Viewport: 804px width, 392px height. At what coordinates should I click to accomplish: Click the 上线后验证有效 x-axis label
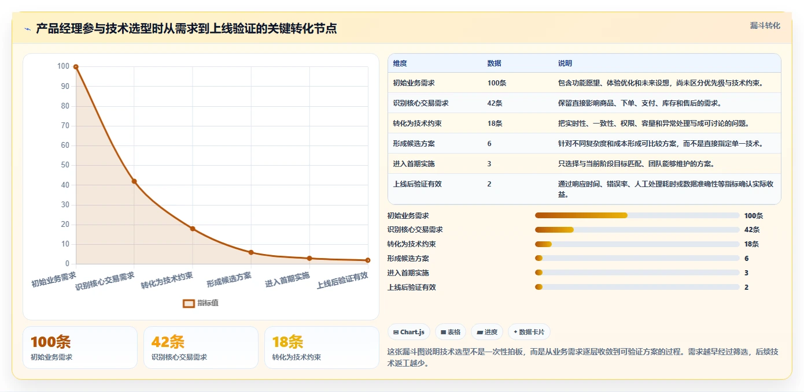[x=342, y=280]
